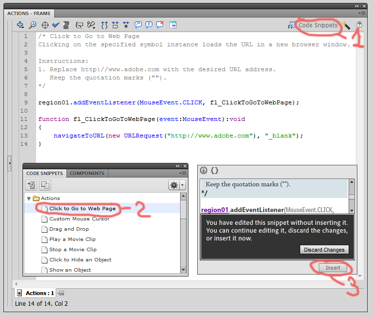Click the Collapse between braces icon
This screenshot has height=317, width=373.
pos(104,25)
